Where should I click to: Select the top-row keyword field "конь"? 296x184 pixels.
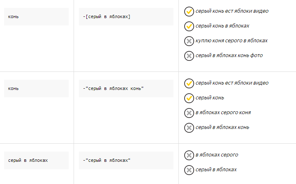pyautogui.click(x=36, y=17)
